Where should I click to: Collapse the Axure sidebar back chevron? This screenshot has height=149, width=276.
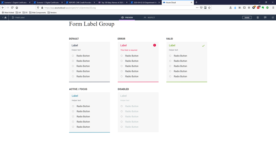[3, 18]
